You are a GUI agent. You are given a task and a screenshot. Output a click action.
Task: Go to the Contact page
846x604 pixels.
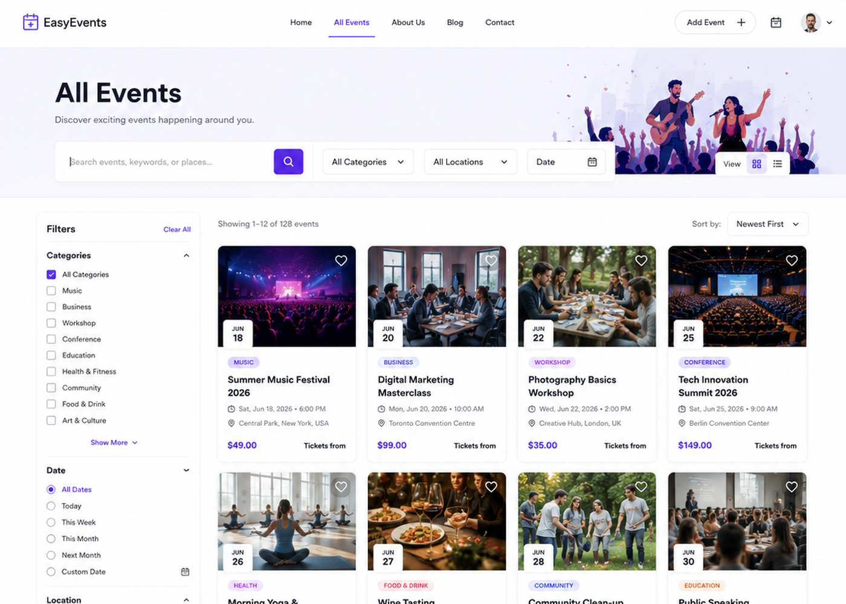[500, 22]
